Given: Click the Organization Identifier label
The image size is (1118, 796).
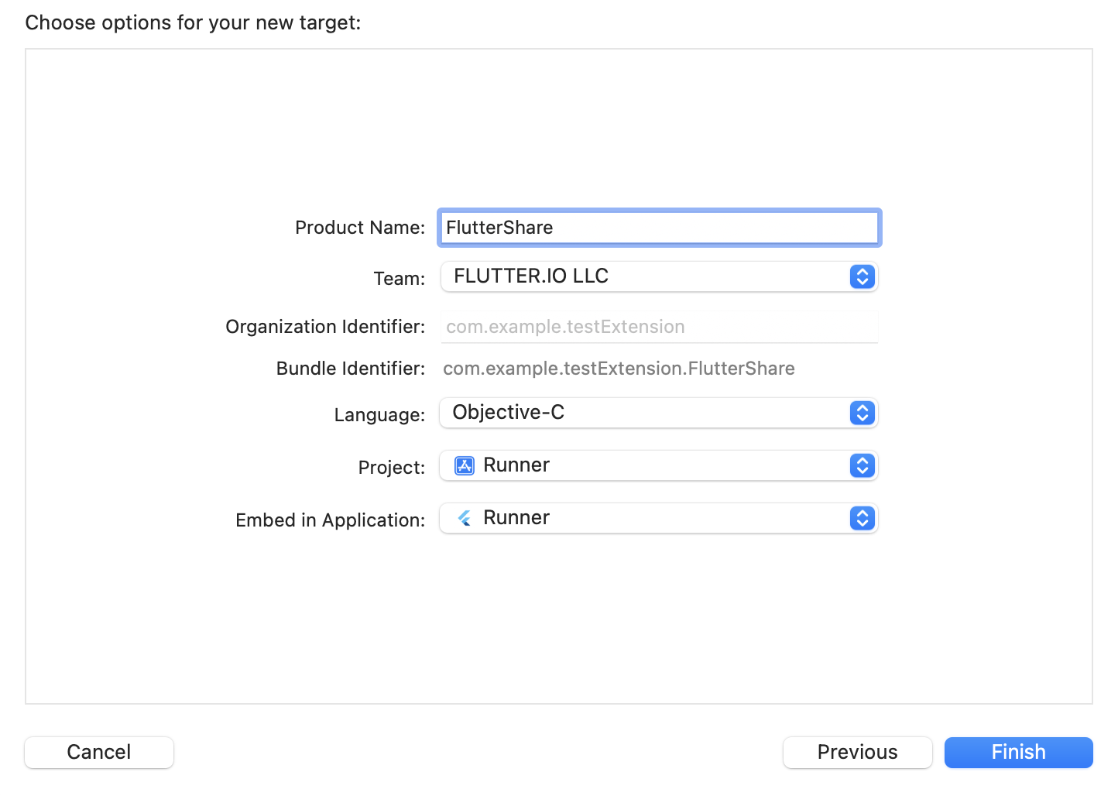Looking at the screenshot, I should (x=325, y=327).
